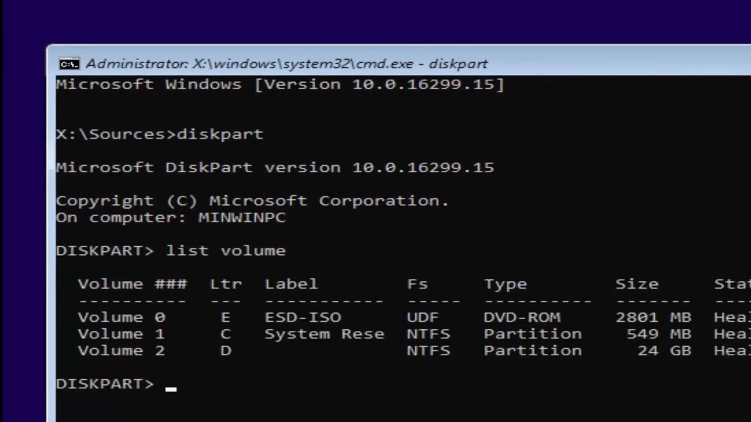Click the 2801 MB size value
Viewport: 751px width, 422px height.
click(653, 317)
